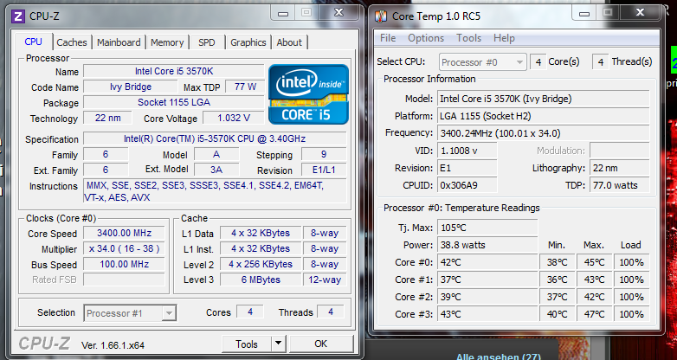Open the Tools dropdown arrow in CPU-Z
Viewport: 677px width, 360px height.
279,344
